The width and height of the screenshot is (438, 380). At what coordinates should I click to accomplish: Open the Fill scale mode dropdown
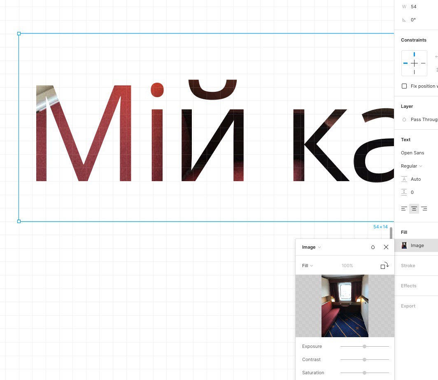[307, 266]
